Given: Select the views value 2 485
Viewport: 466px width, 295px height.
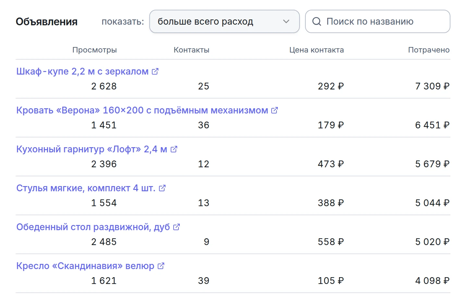Looking at the screenshot, I should 104,242.
